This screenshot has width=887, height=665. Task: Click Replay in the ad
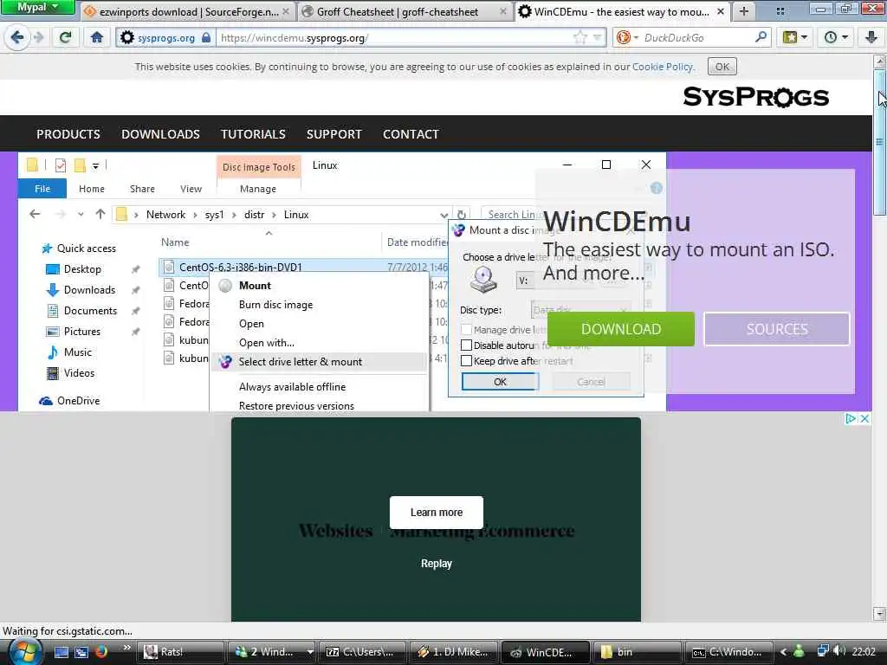click(437, 563)
